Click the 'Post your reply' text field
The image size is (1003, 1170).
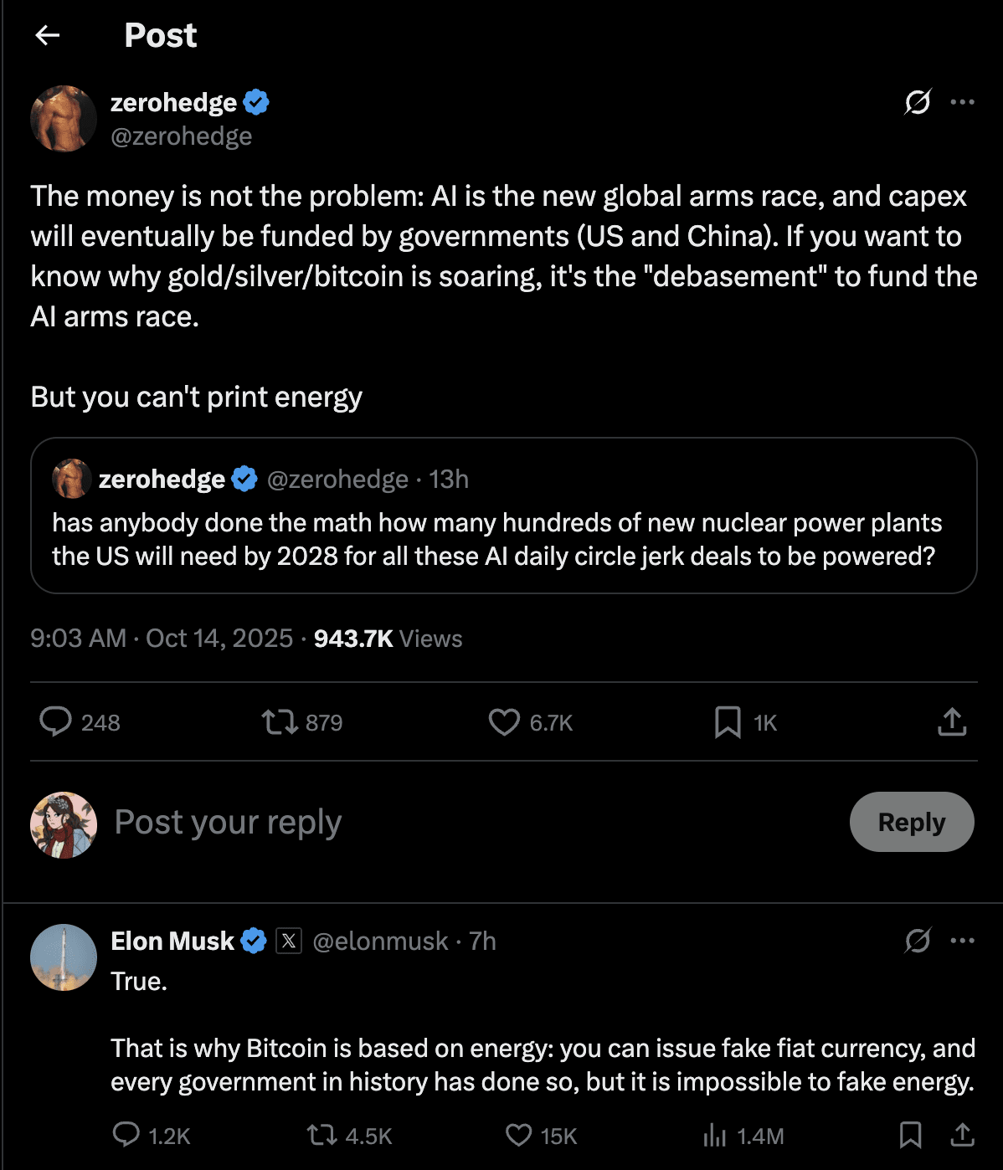point(419,822)
